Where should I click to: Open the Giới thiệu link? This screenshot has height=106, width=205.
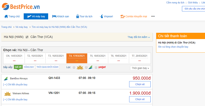(x=193, y=3)
